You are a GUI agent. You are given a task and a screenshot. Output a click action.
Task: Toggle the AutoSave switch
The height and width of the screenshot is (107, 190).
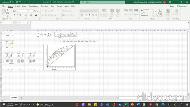[x=12, y=2]
